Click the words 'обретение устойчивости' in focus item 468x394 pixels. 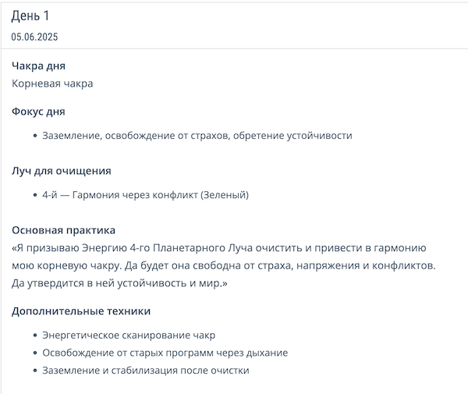(x=292, y=136)
